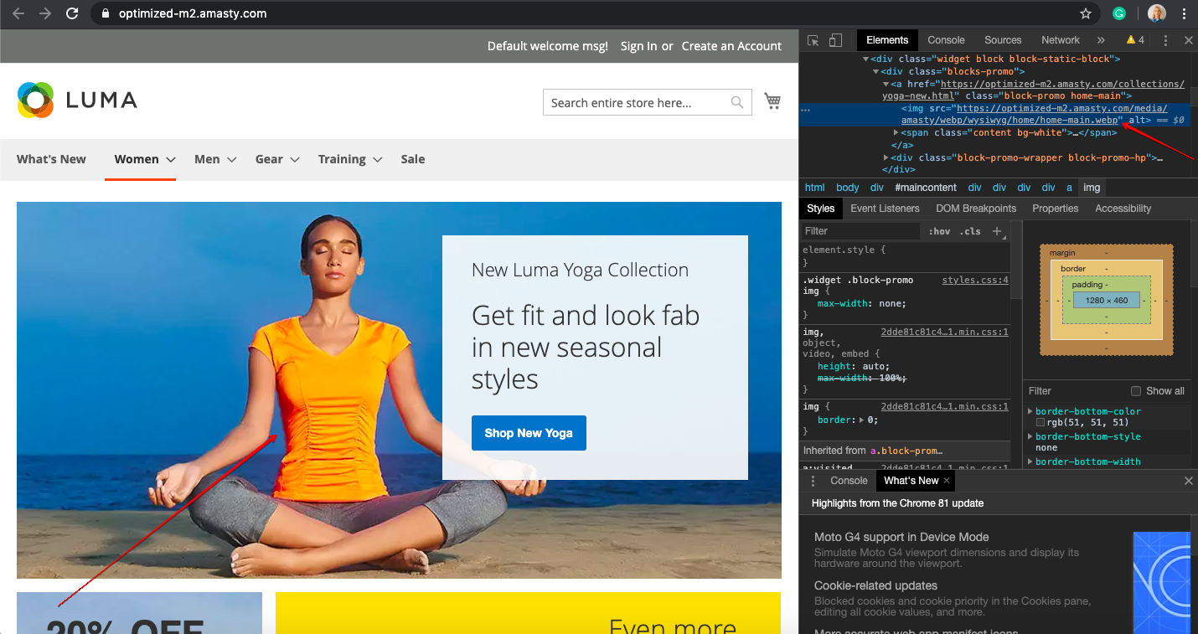1198x634 pixels.
Task: Show more DevTools tabs with double chevron
Action: [1101, 40]
